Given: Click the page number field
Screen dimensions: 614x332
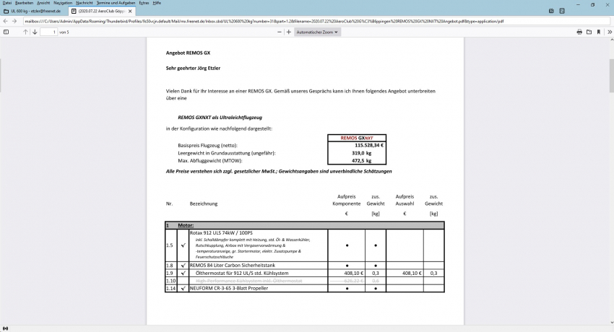Looking at the screenshot, I should [49, 32].
